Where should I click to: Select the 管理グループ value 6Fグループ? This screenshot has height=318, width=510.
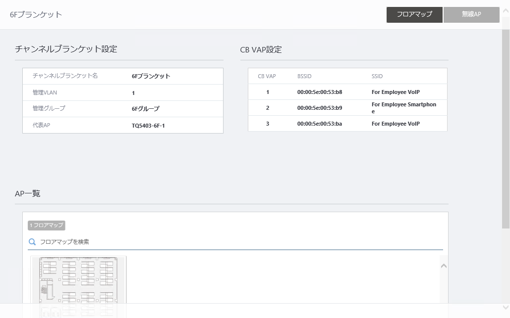(x=146, y=109)
